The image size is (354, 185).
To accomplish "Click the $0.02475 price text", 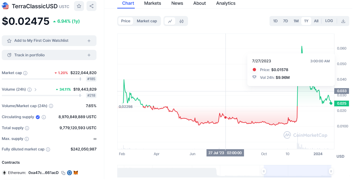I will click(25, 21).
